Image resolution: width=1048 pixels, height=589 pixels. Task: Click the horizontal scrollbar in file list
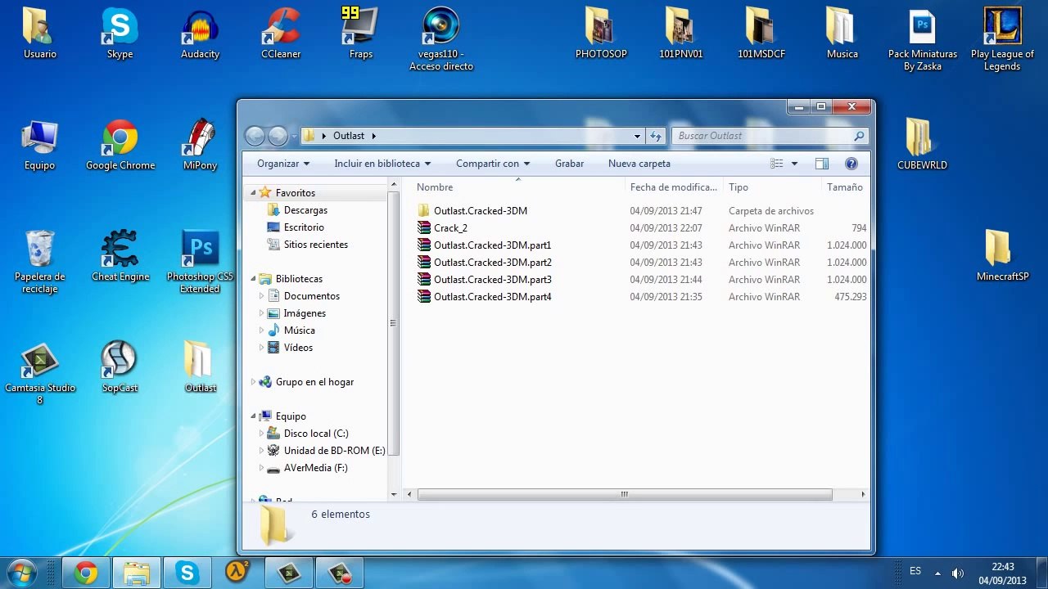coord(625,494)
